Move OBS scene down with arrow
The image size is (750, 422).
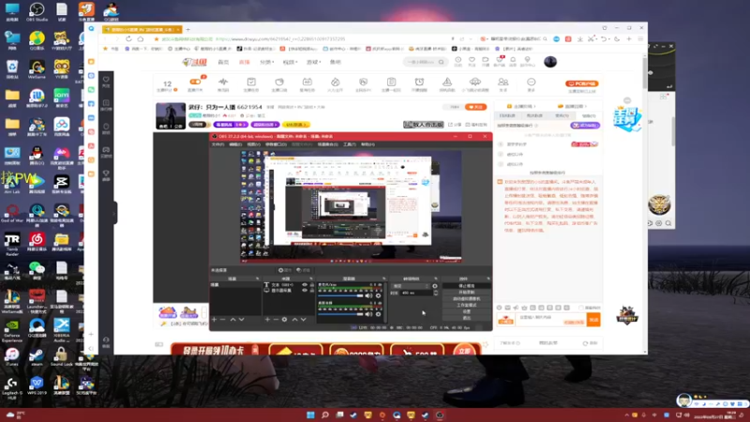(242, 319)
